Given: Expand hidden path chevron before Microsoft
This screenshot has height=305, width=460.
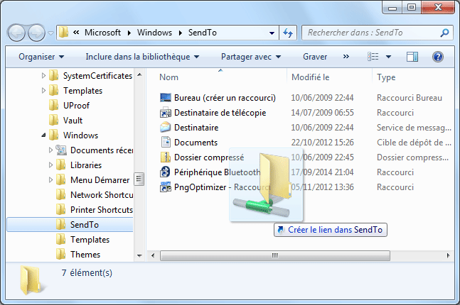Looking at the screenshot, I should [x=76, y=32].
